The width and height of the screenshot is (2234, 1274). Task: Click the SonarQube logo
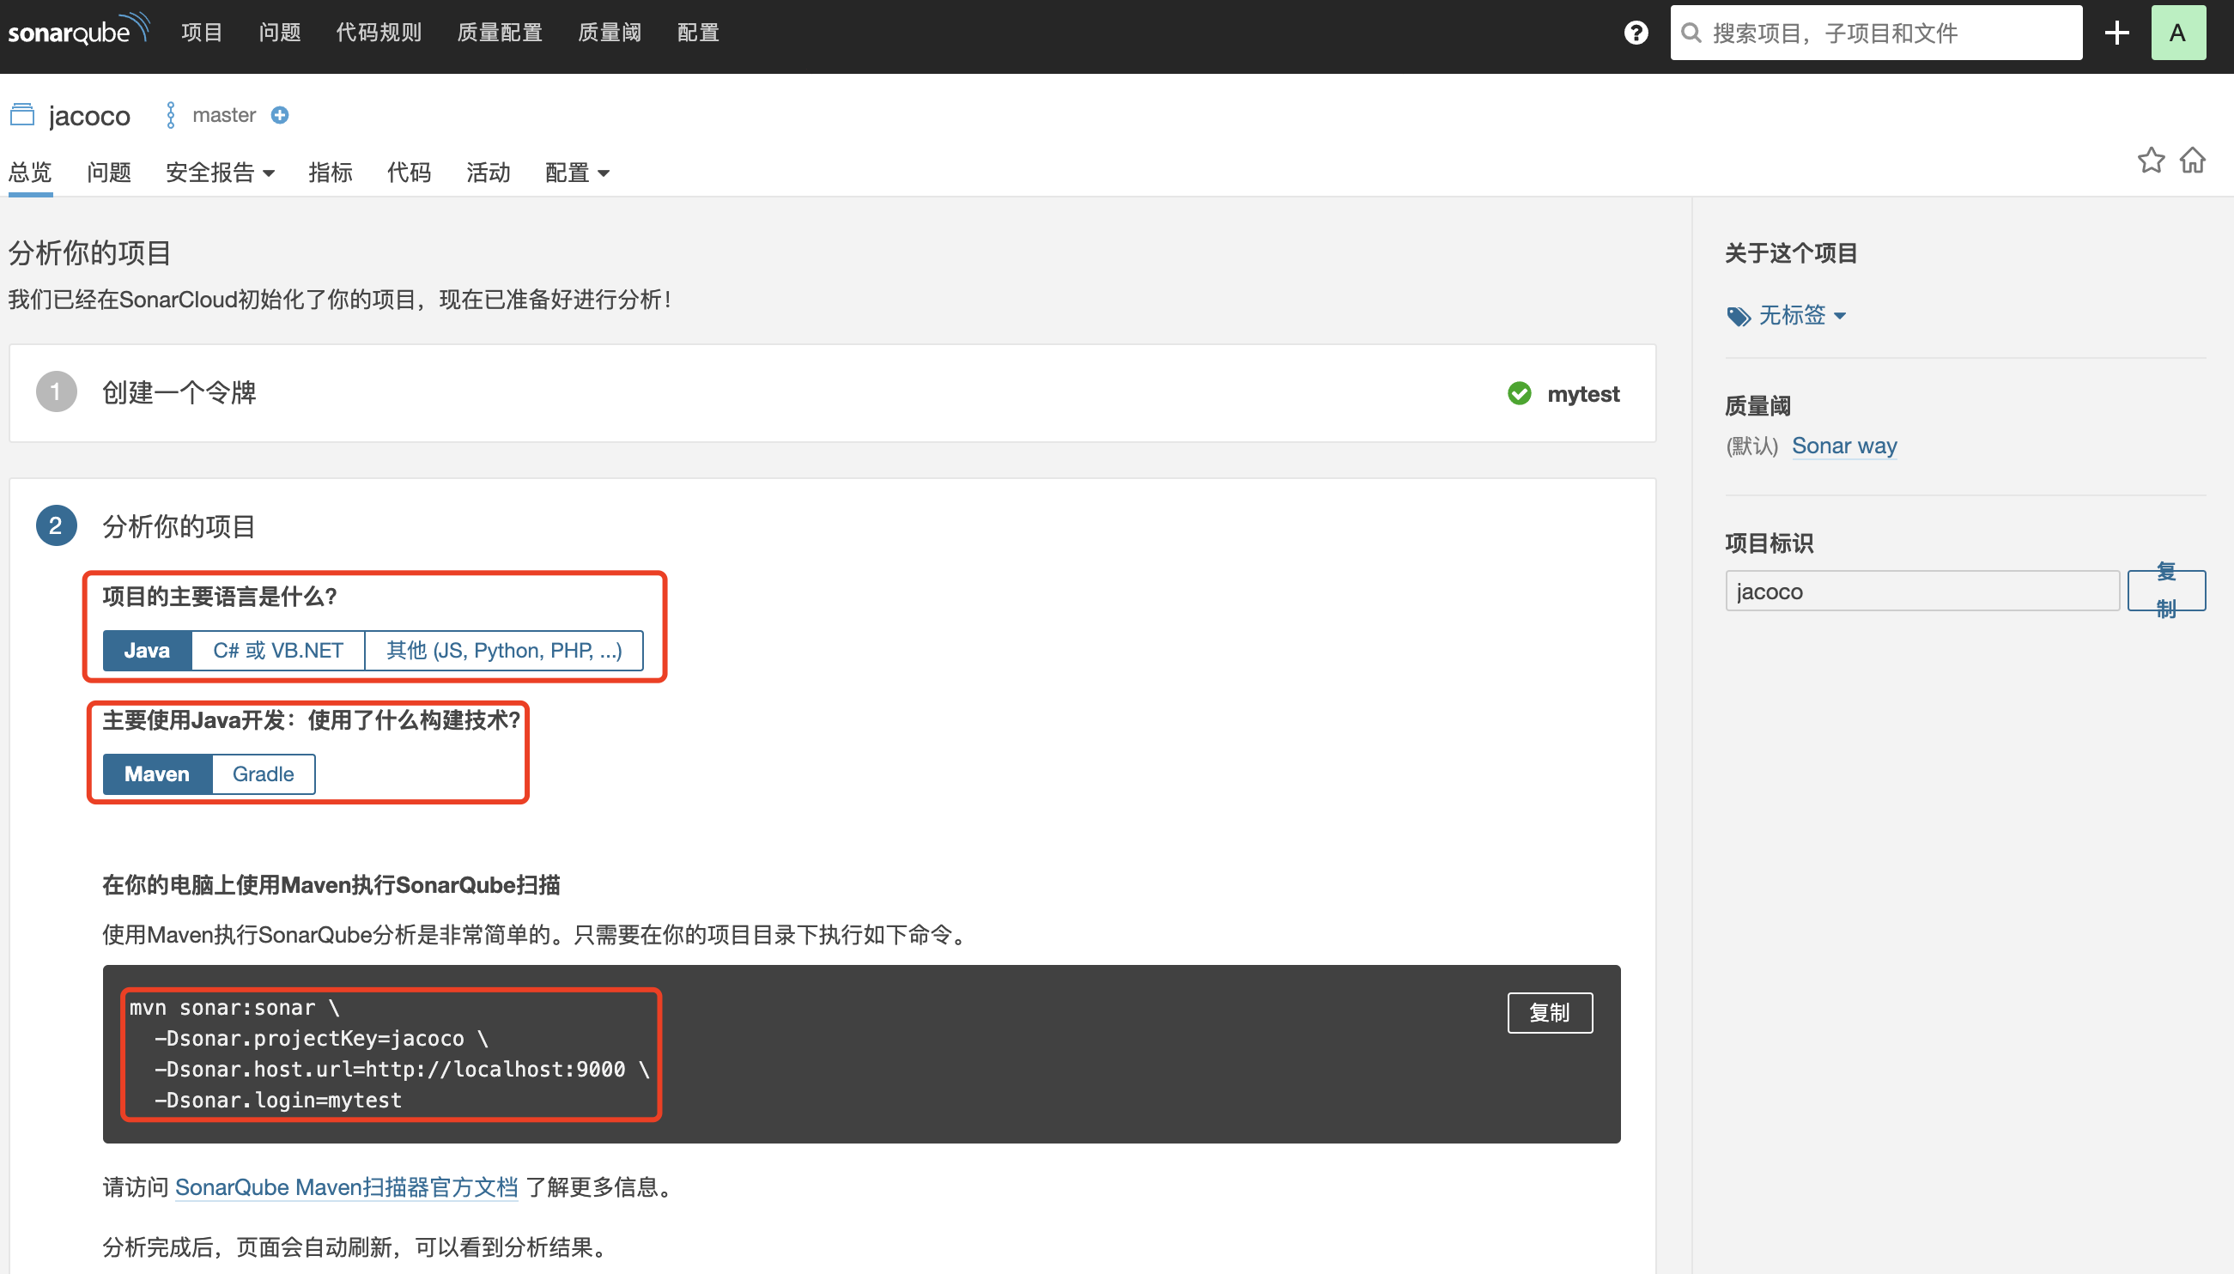(x=77, y=32)
